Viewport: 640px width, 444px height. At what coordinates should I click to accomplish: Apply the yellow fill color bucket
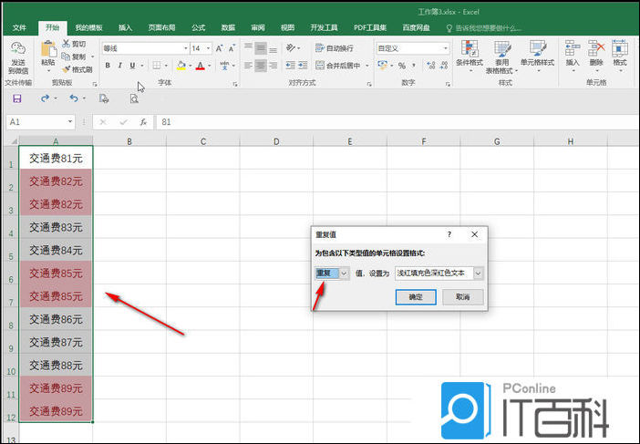[181, 66]
